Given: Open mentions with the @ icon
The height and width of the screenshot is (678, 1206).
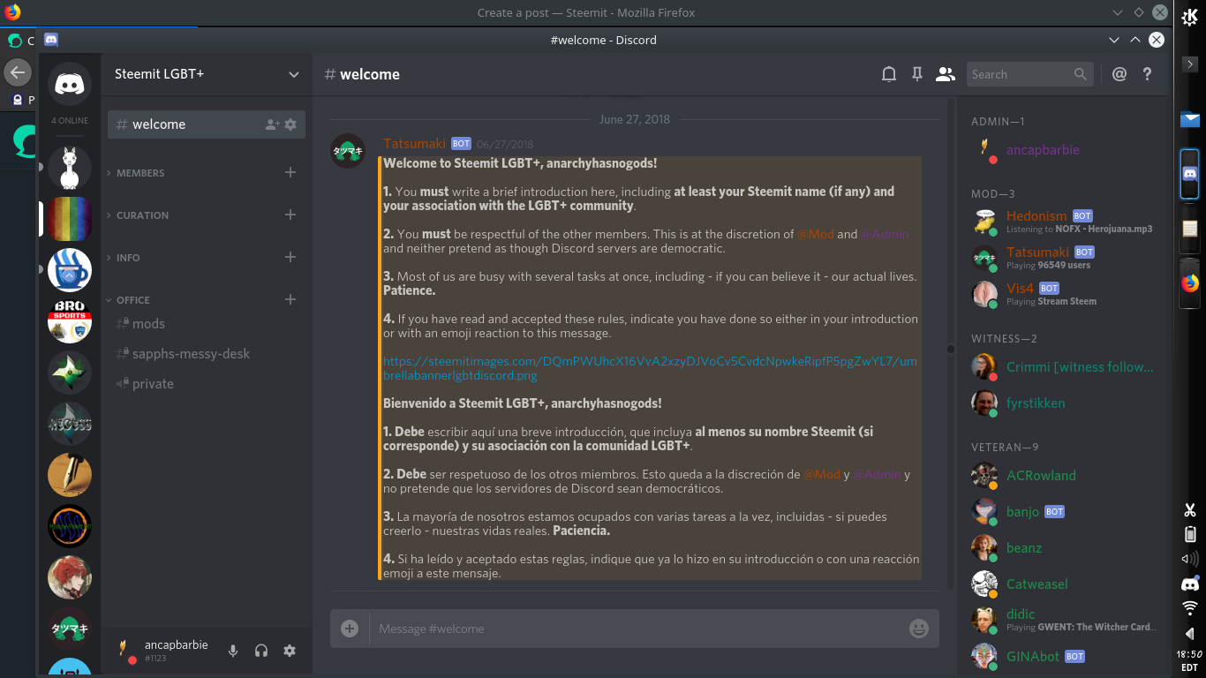Looking at the screenshot, I should pos(1119,74).
